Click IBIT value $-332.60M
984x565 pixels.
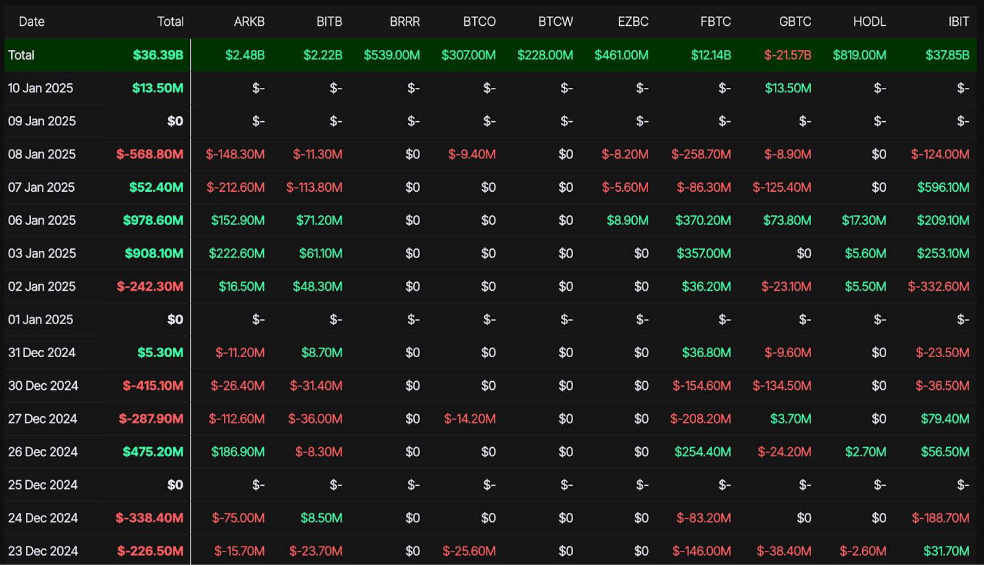(x=938, y=286)
